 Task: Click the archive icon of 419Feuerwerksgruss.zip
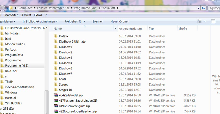(x=56, y=106)
